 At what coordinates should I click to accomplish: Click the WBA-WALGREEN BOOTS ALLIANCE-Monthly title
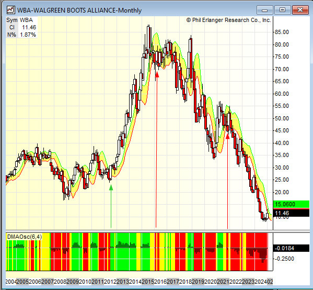[x=79, y=10]
